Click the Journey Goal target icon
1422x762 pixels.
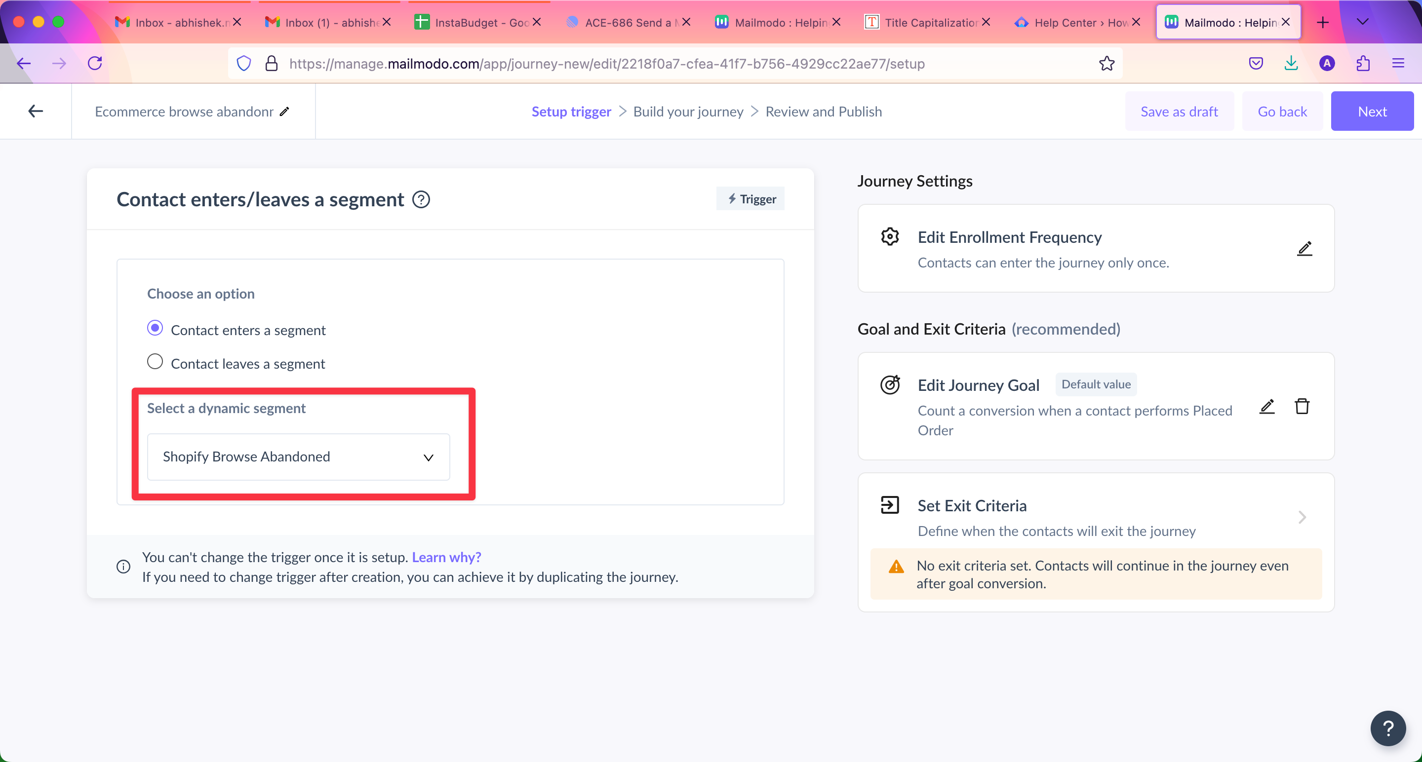tap(890, 384)
